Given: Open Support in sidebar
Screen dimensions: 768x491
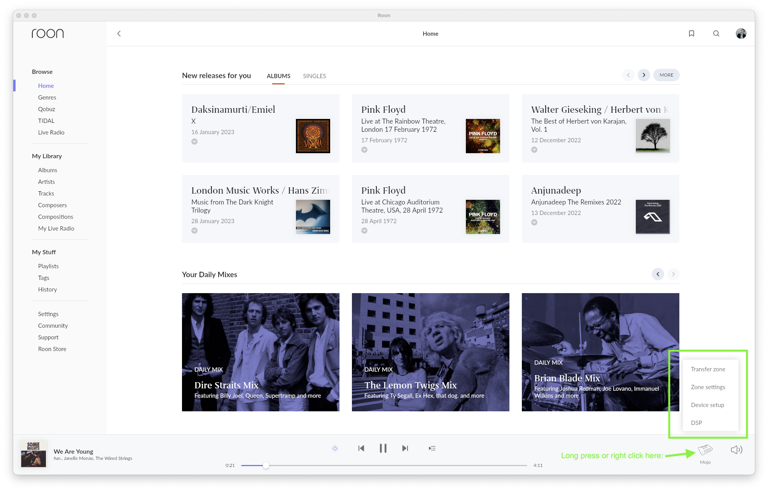Looking at the screenshot, I should (48, 337).
